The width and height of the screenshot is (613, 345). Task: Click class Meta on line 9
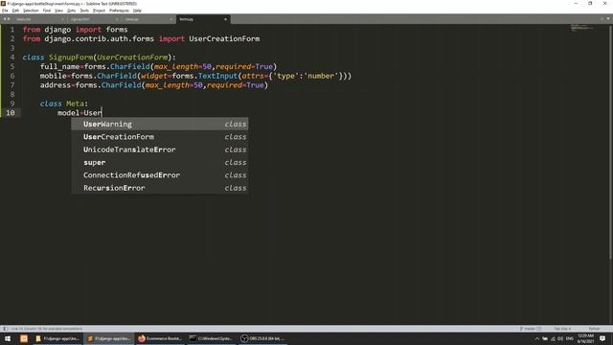tap(64, 103)
